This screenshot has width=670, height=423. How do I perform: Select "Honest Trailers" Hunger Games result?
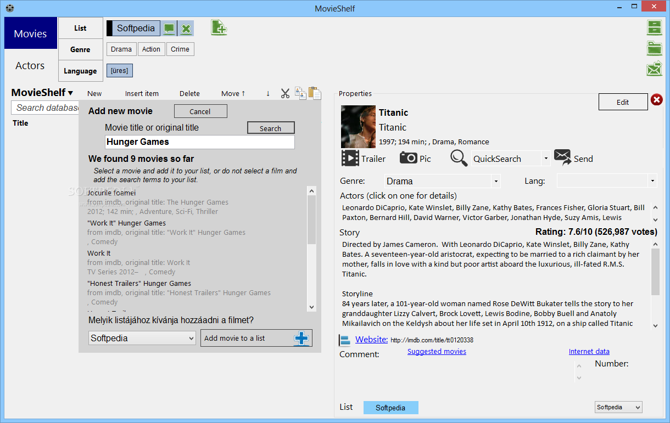point(196,292)
